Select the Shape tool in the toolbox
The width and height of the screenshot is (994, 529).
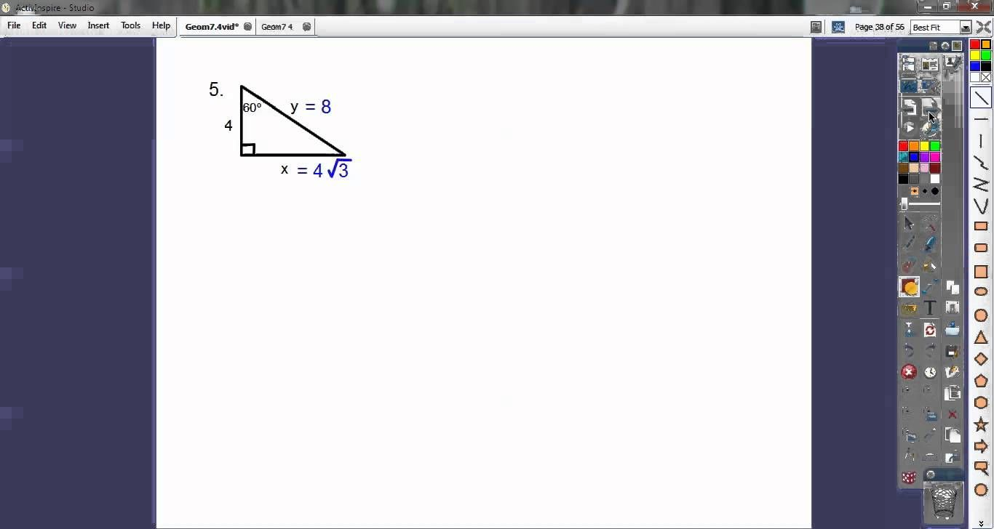(909, 288)
